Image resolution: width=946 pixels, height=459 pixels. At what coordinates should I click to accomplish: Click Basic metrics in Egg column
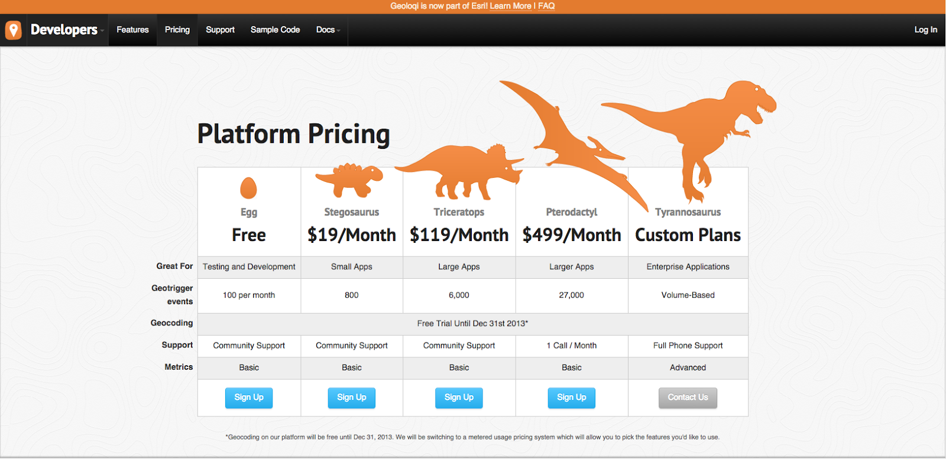(249, 367)
